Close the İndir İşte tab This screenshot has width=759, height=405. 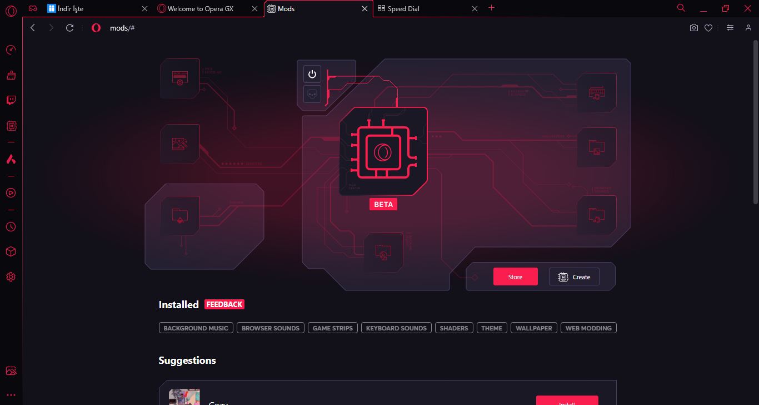145,9
